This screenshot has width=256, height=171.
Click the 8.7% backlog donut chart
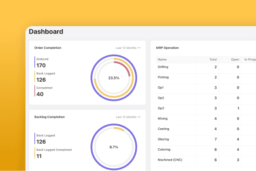pyautogui.click(x=114, y=147)
